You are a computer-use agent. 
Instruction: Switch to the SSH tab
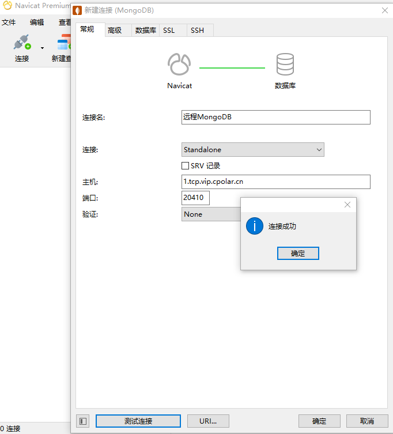coord(197,31)
